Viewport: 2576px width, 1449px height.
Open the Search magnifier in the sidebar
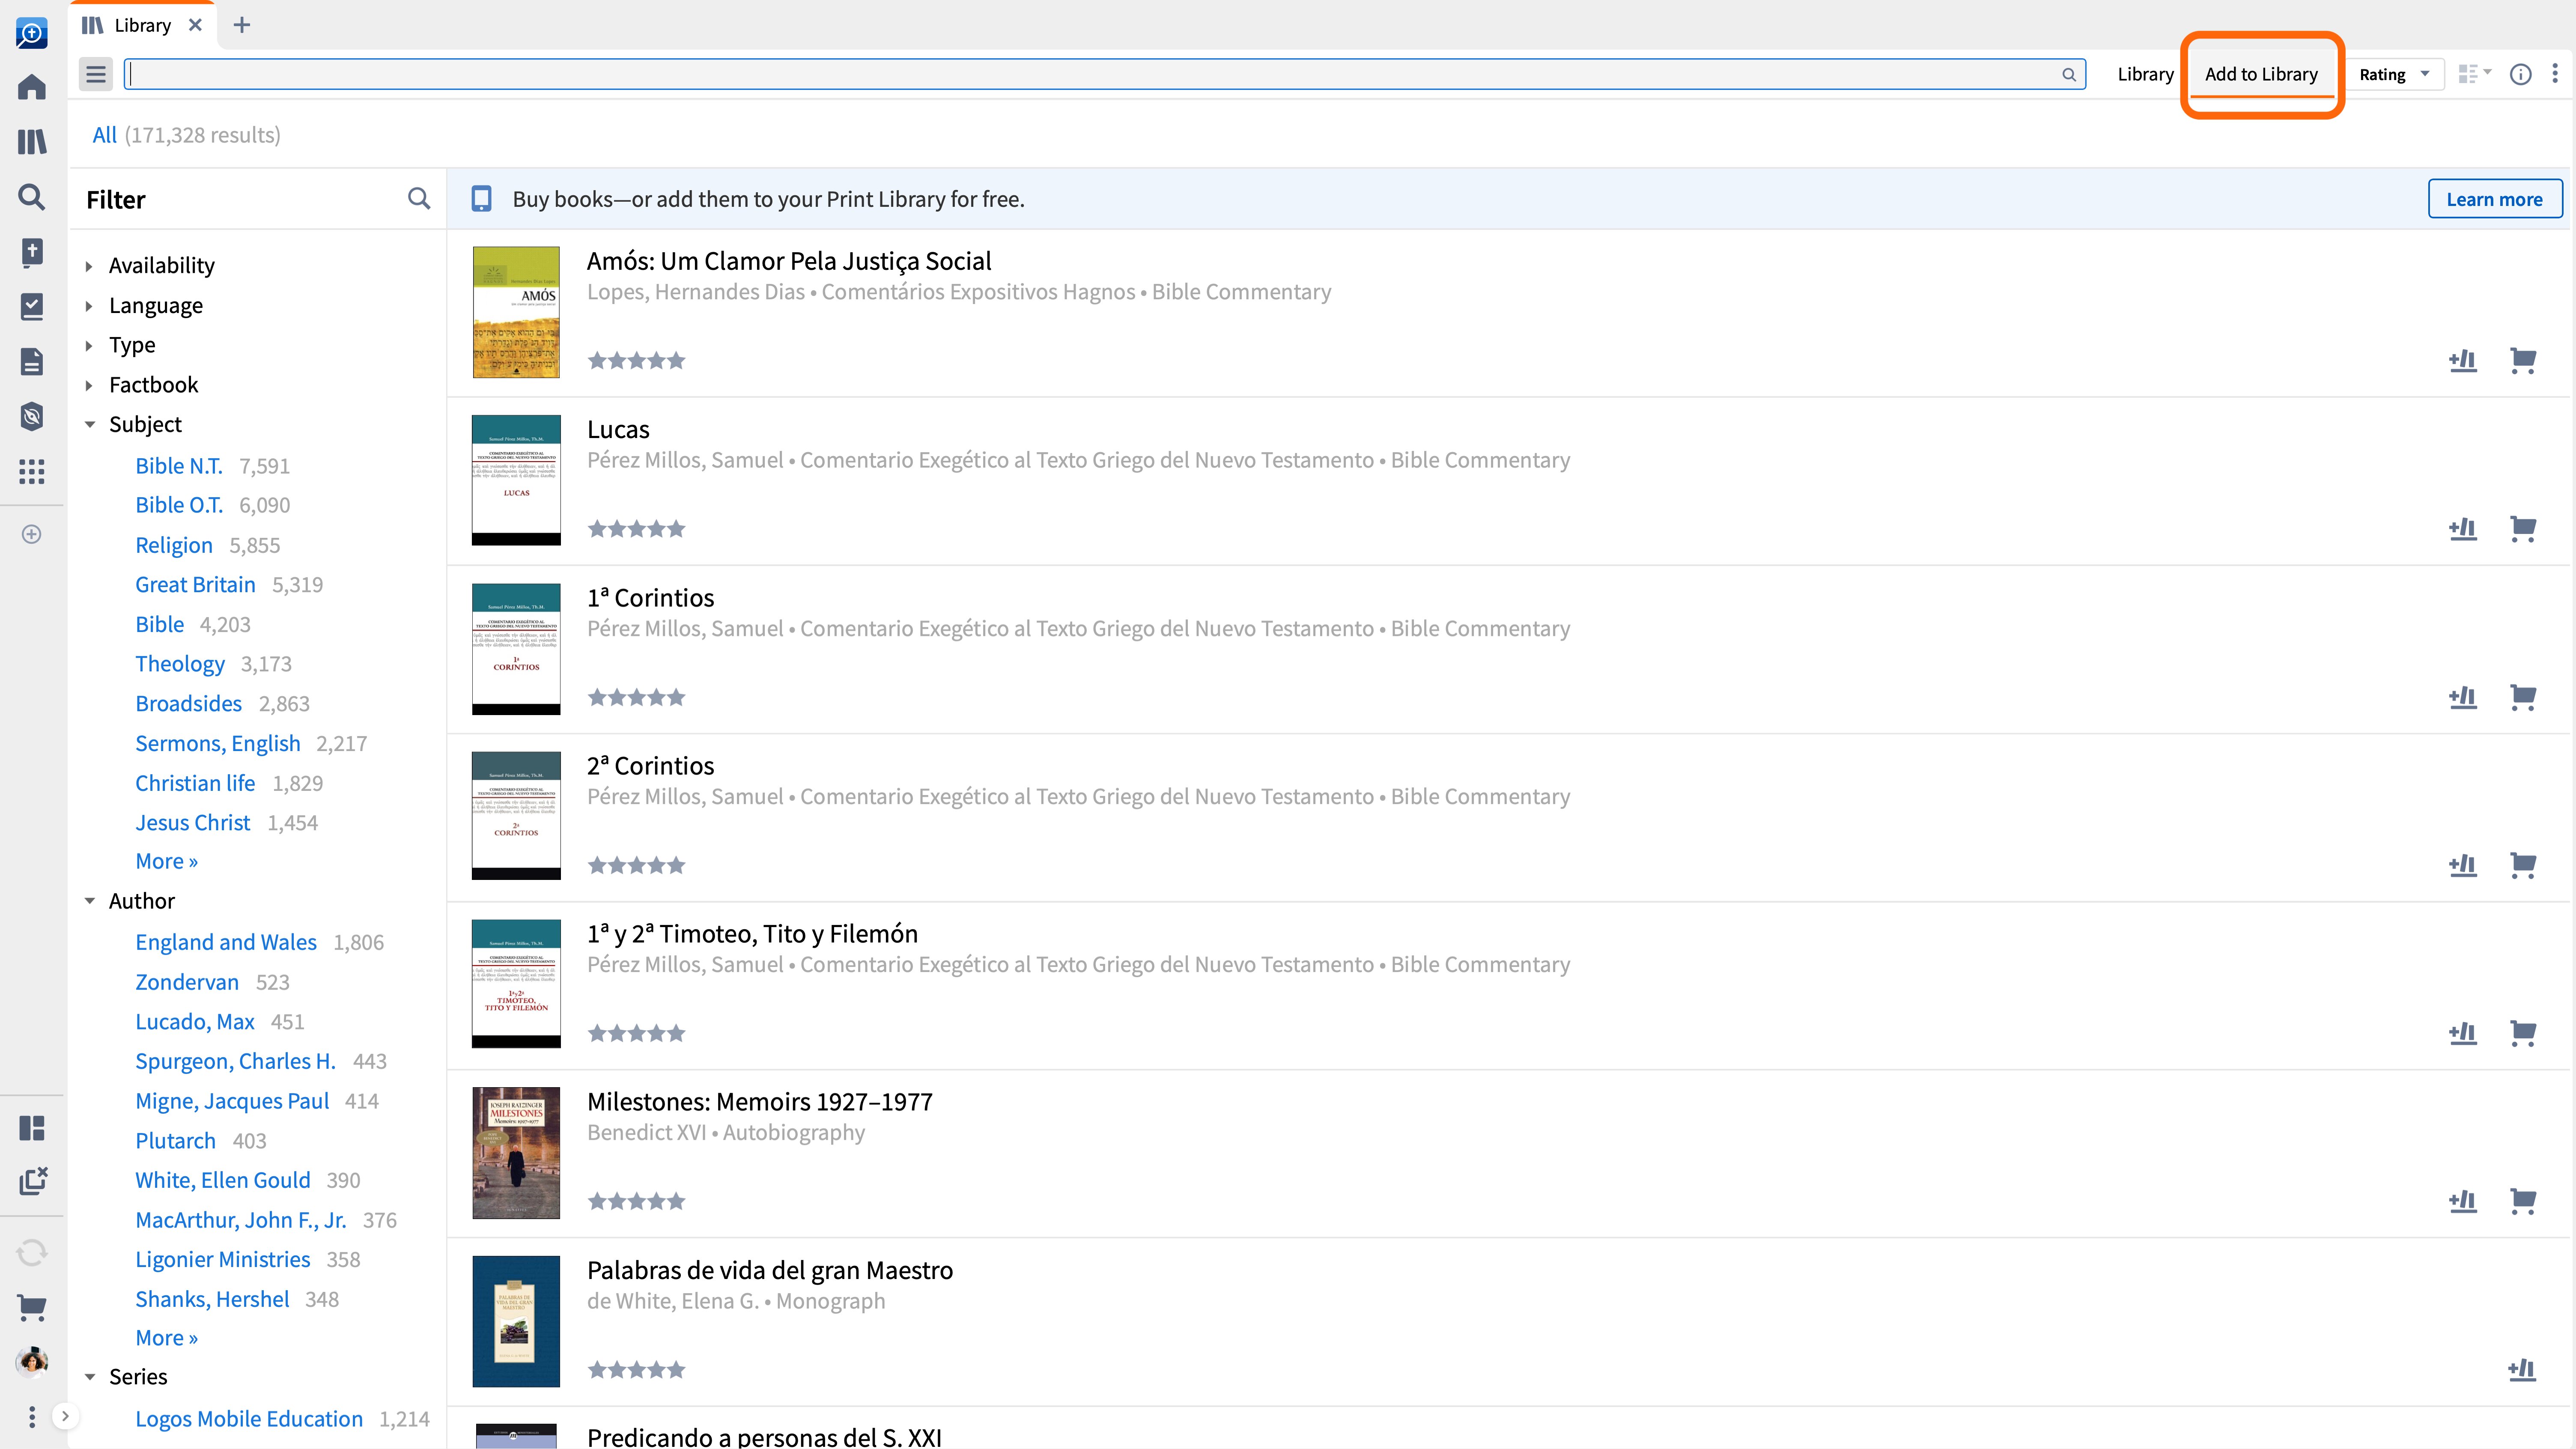tap(32, 196)
